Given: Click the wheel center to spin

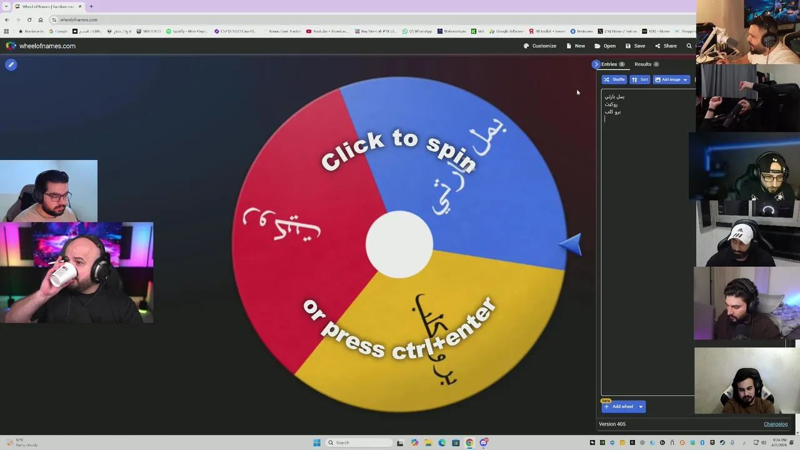Looking at the screenshot, I should pyautogui.click(x=399, y=244).
